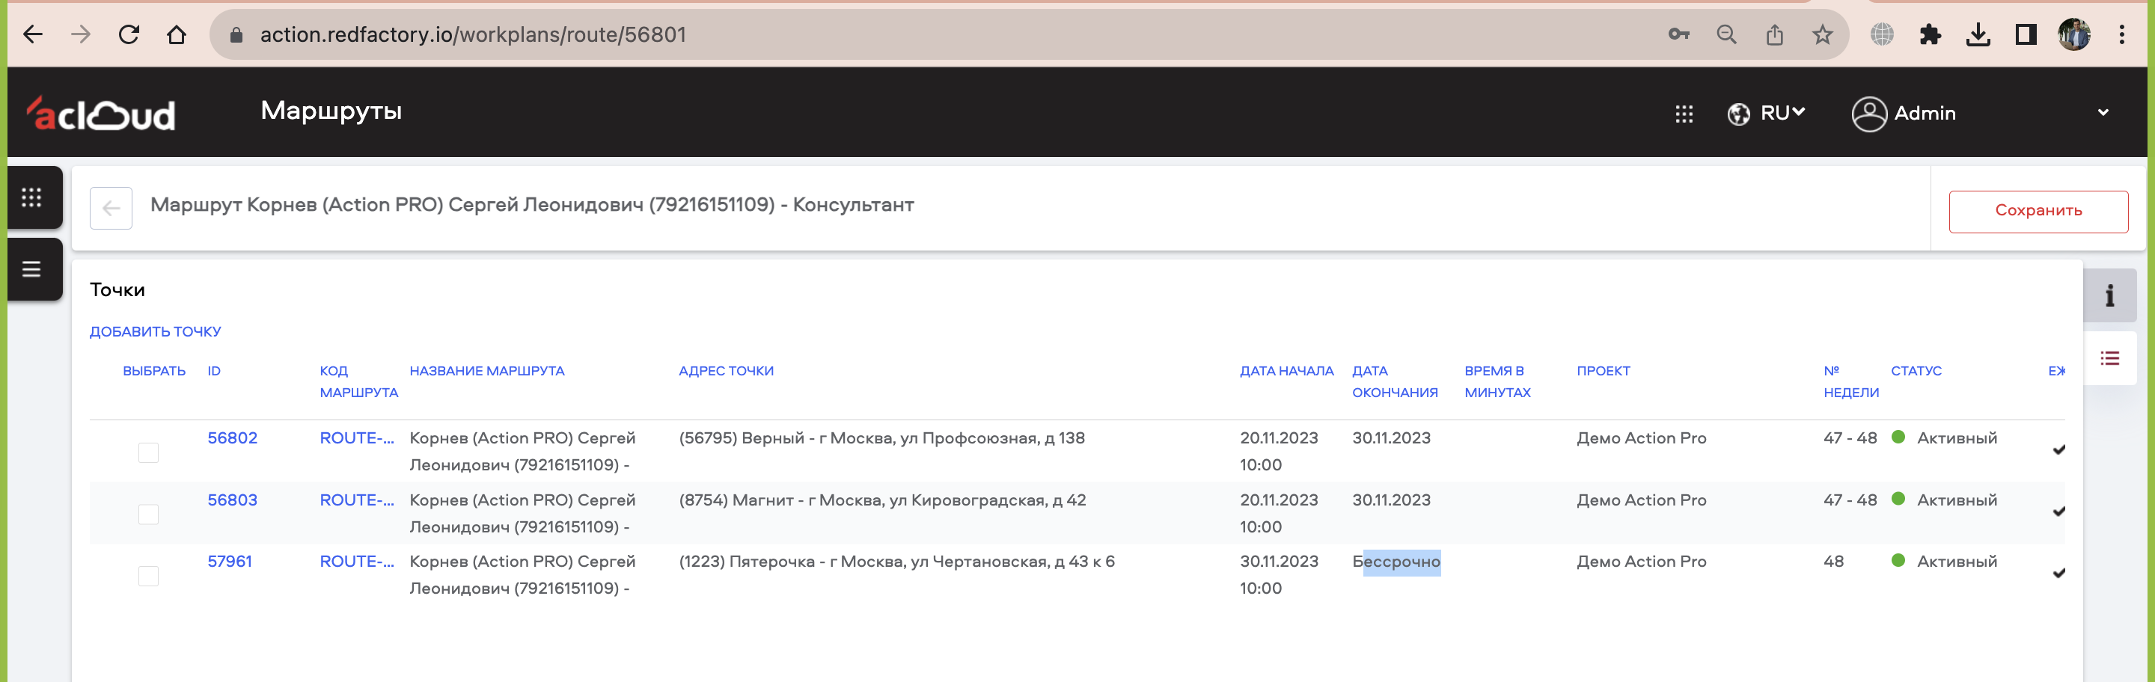Open the left sidebar hamburger menu
The width and height of the screenshot is (2155, 682).
point(31,269)
